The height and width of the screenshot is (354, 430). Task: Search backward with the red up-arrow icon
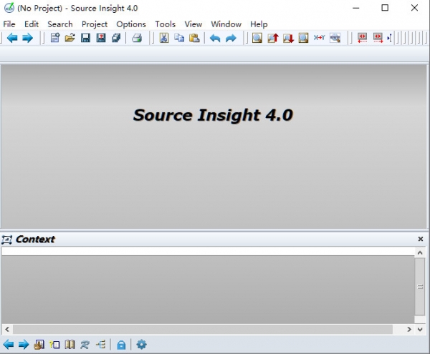(273, 38)
